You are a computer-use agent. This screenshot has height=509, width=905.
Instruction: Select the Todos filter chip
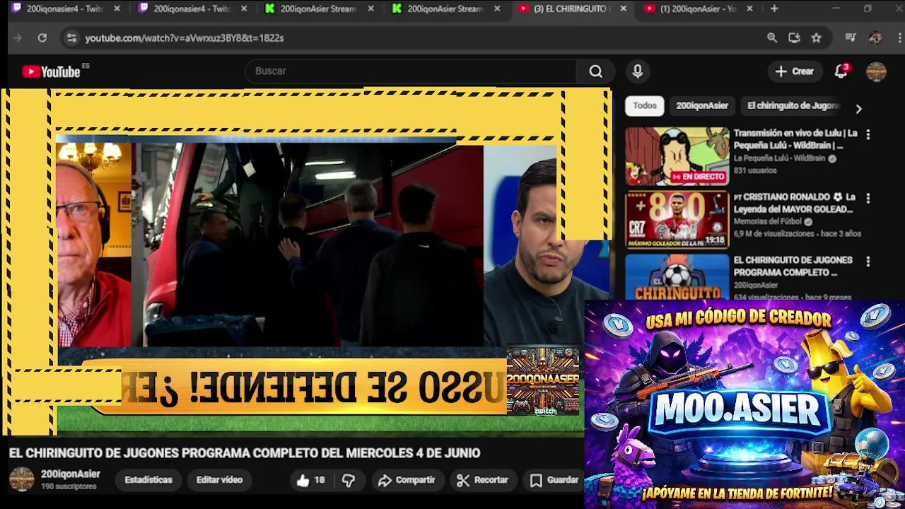pos(644,105)
